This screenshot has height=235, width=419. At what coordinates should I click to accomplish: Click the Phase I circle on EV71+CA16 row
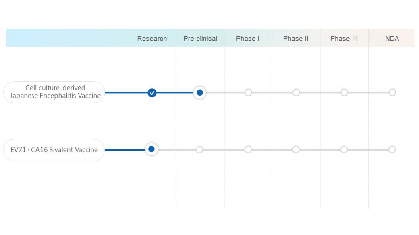point(248,149)
